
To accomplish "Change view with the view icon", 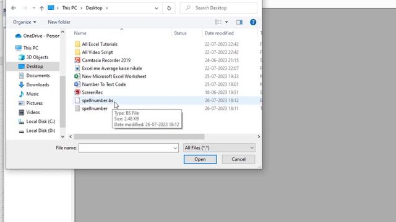I will tap(218, 22).
